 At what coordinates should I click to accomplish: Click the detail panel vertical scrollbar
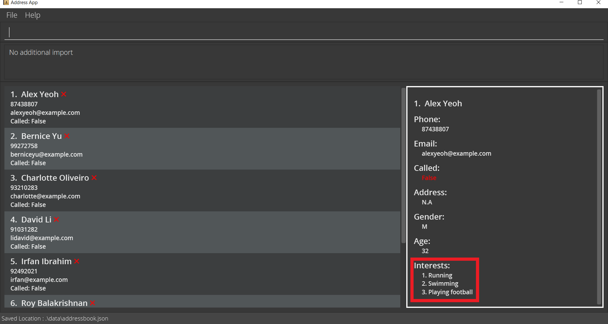pyautogui.click(x=599, y=196)
